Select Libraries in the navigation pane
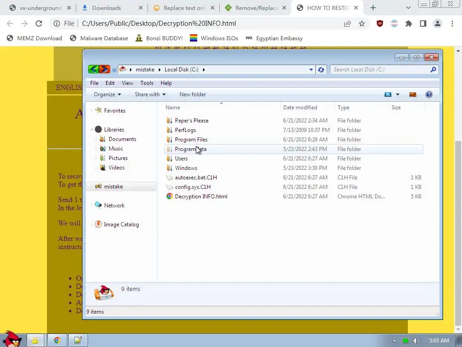Screen dimensions: 462x347 (x=114, y=130)
